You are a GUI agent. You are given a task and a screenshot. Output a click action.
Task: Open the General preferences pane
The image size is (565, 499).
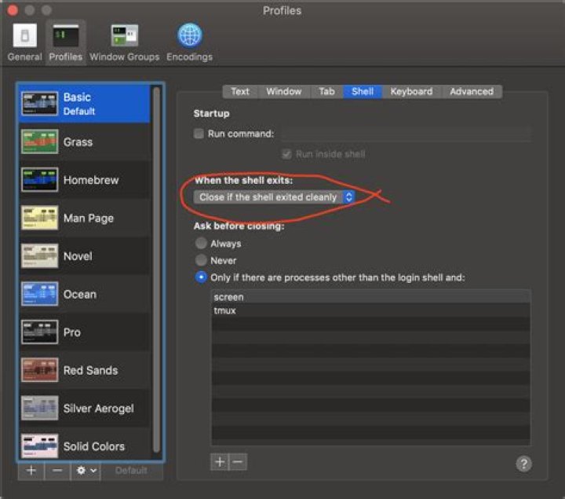coord(24,42)
